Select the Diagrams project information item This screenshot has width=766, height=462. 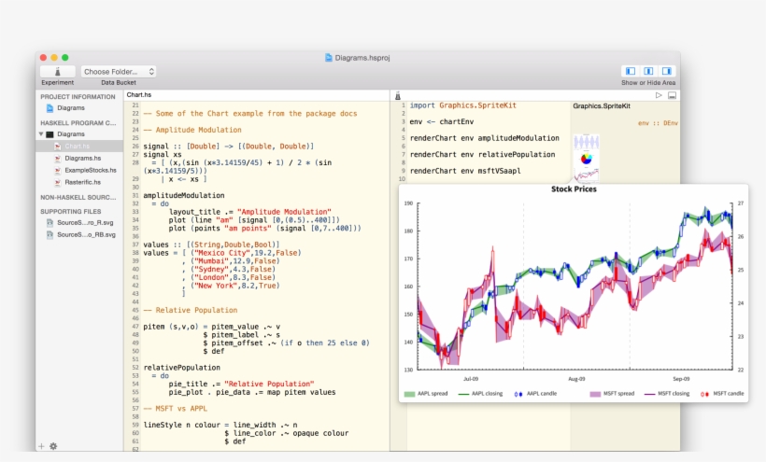[x=70, y=108]
